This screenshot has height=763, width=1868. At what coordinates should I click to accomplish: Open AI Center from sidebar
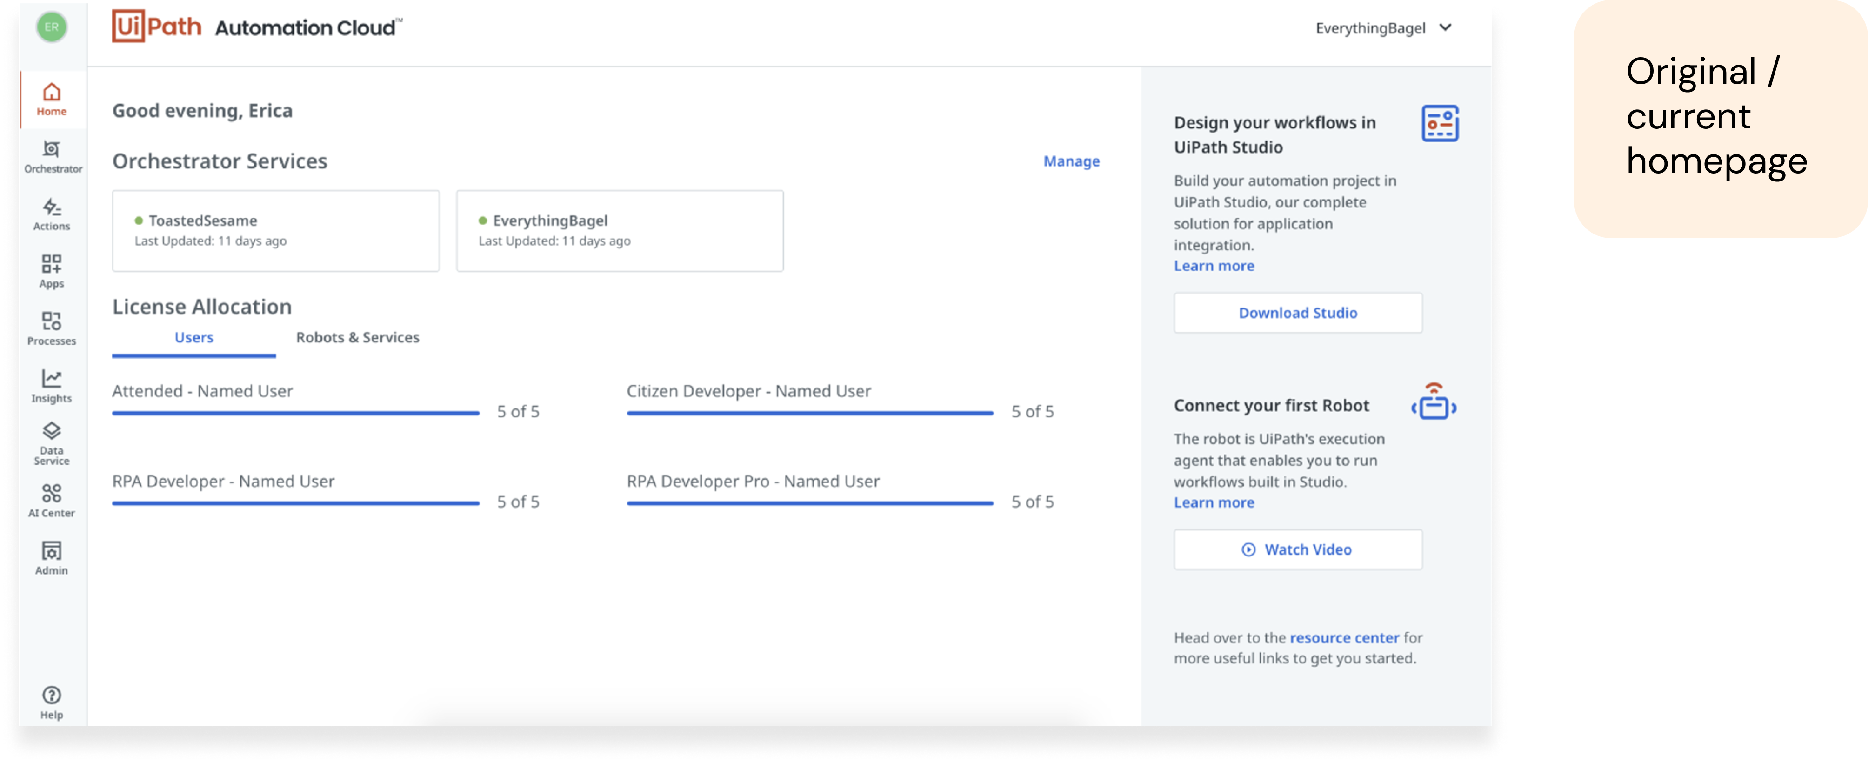52,494
